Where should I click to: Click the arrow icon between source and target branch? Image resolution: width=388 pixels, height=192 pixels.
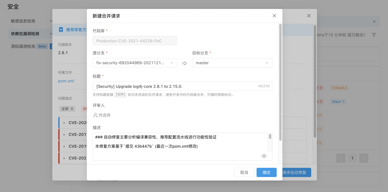(x=184, y=63)
